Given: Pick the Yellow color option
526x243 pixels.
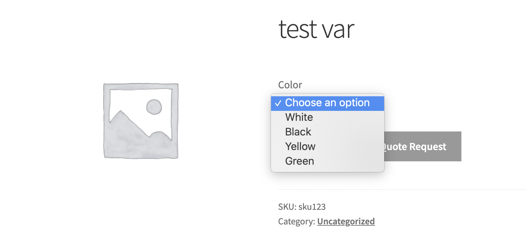Looking at the screenshot, I should click(x=328, y=146).
